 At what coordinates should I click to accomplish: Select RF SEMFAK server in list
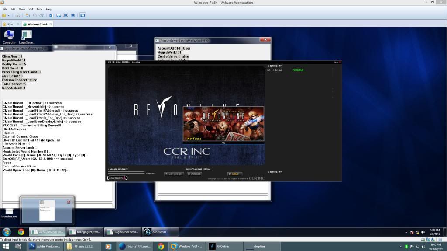click(275, 70)
